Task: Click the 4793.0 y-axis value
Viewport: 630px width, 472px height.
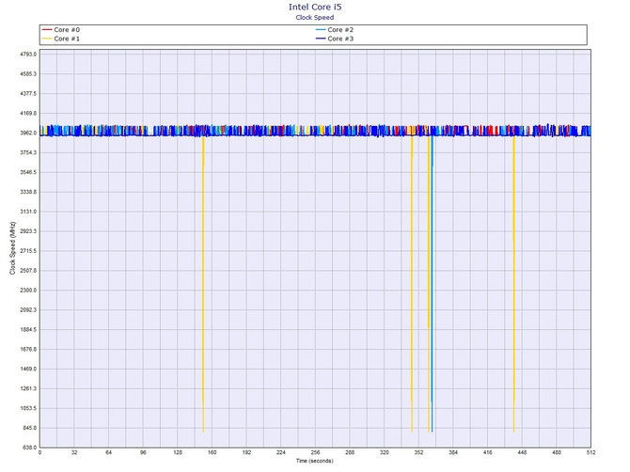Action: [28, 55]
